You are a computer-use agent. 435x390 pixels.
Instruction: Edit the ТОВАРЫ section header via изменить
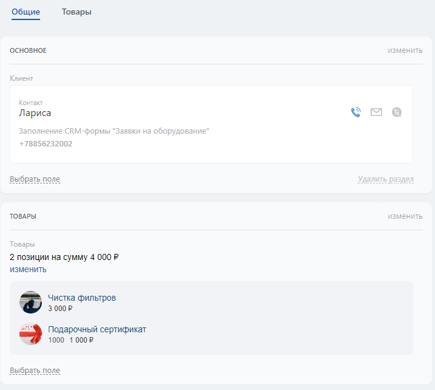[405, 216]
